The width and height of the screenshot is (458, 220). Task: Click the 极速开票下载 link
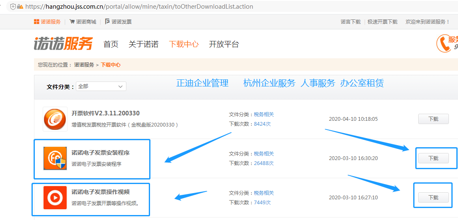tap(382, 22)
